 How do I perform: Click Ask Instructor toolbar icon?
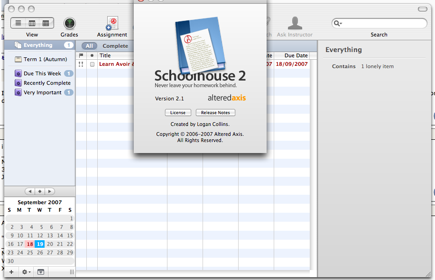pos(295,23)
